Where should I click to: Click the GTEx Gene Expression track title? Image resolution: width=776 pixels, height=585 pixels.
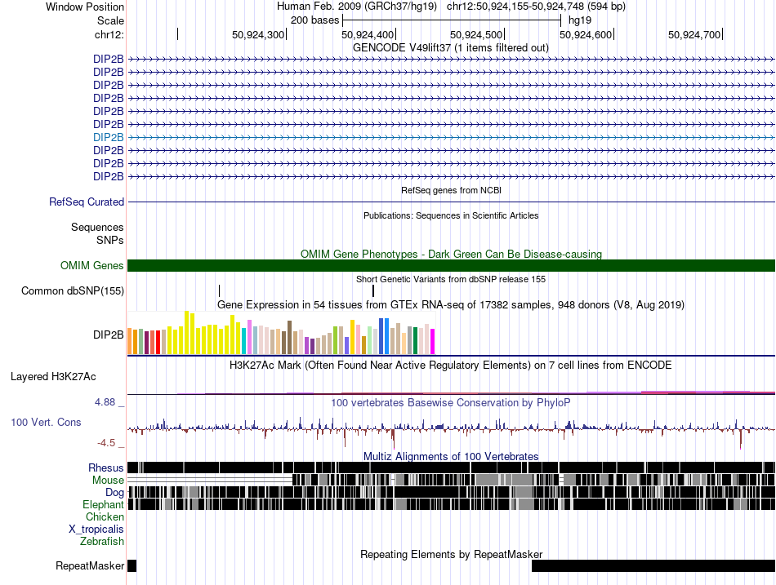(451, 304)
